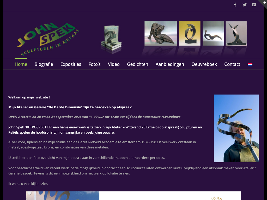This screenshot has height=200, width=267.
Task: Open the Twitter social icon
Action: pos(245,5)
